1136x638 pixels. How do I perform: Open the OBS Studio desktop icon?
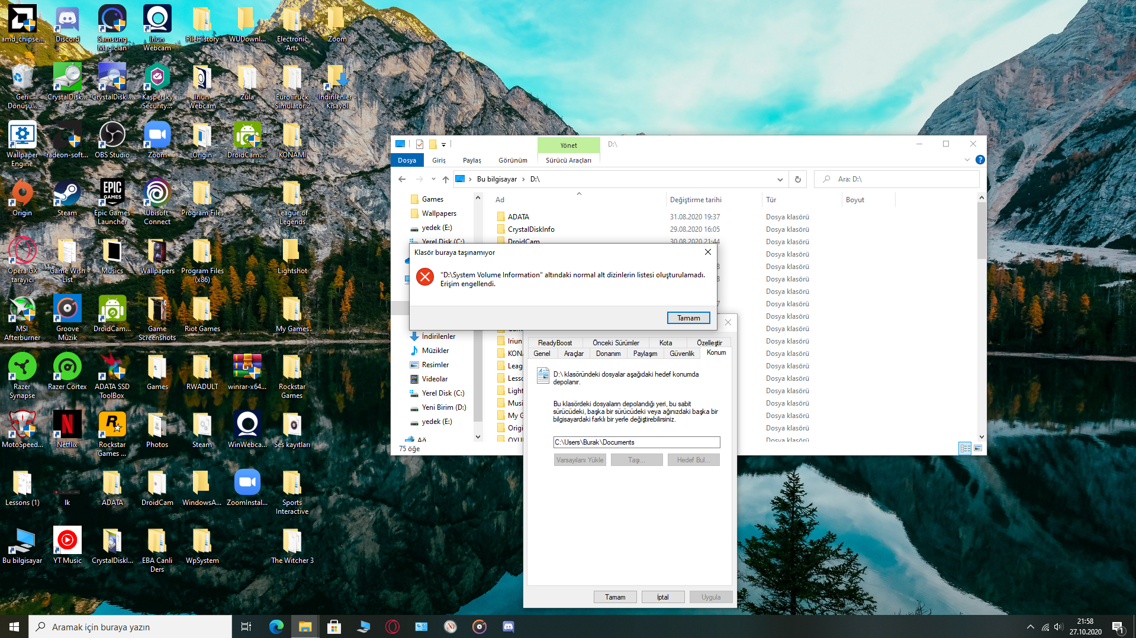click(x=112, y=140)
